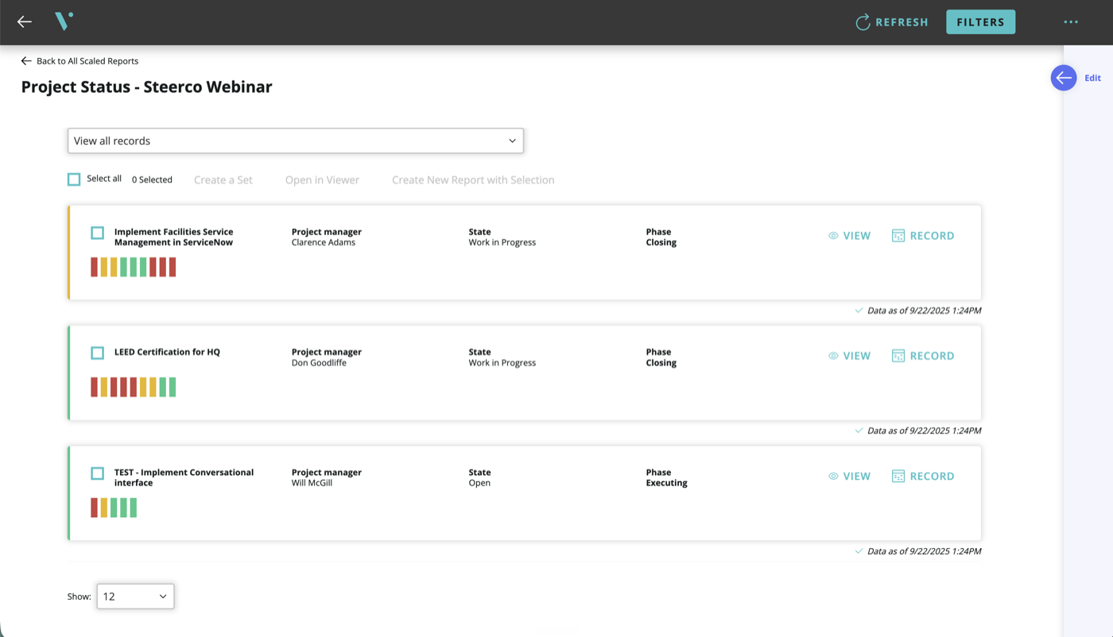1113x637 pixels.
Task: Open the Show 12 page size dropdown
Action: (x=135, y=596)
